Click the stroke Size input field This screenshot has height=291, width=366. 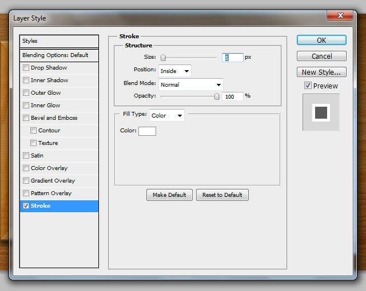pyautogui.click(x=232, y=58)
